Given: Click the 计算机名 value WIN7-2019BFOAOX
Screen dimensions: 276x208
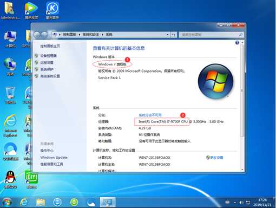Looking at the screenshot, I should [x=154, y=158].
